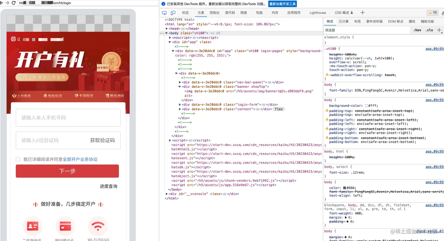Click the browser address bar
The width and height of the screenshot is (444, 241).
point(88,3)
